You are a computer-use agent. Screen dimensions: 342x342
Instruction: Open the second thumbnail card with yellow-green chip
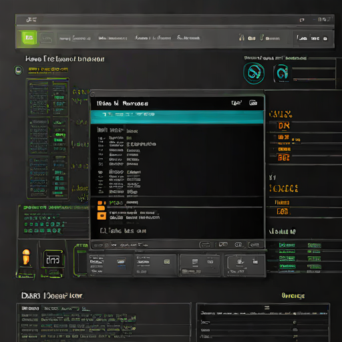click(x=156, y=265)
